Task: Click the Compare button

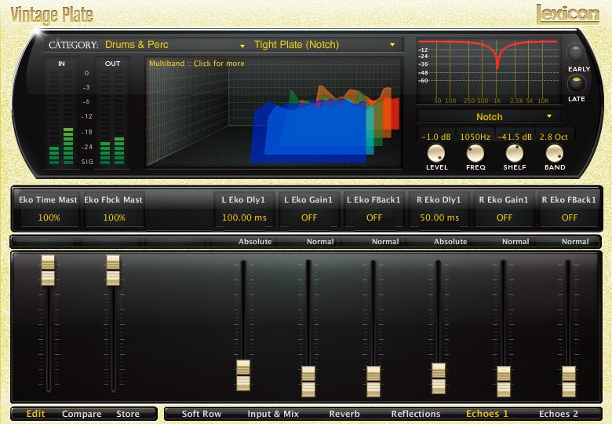Action: point(82,414)
